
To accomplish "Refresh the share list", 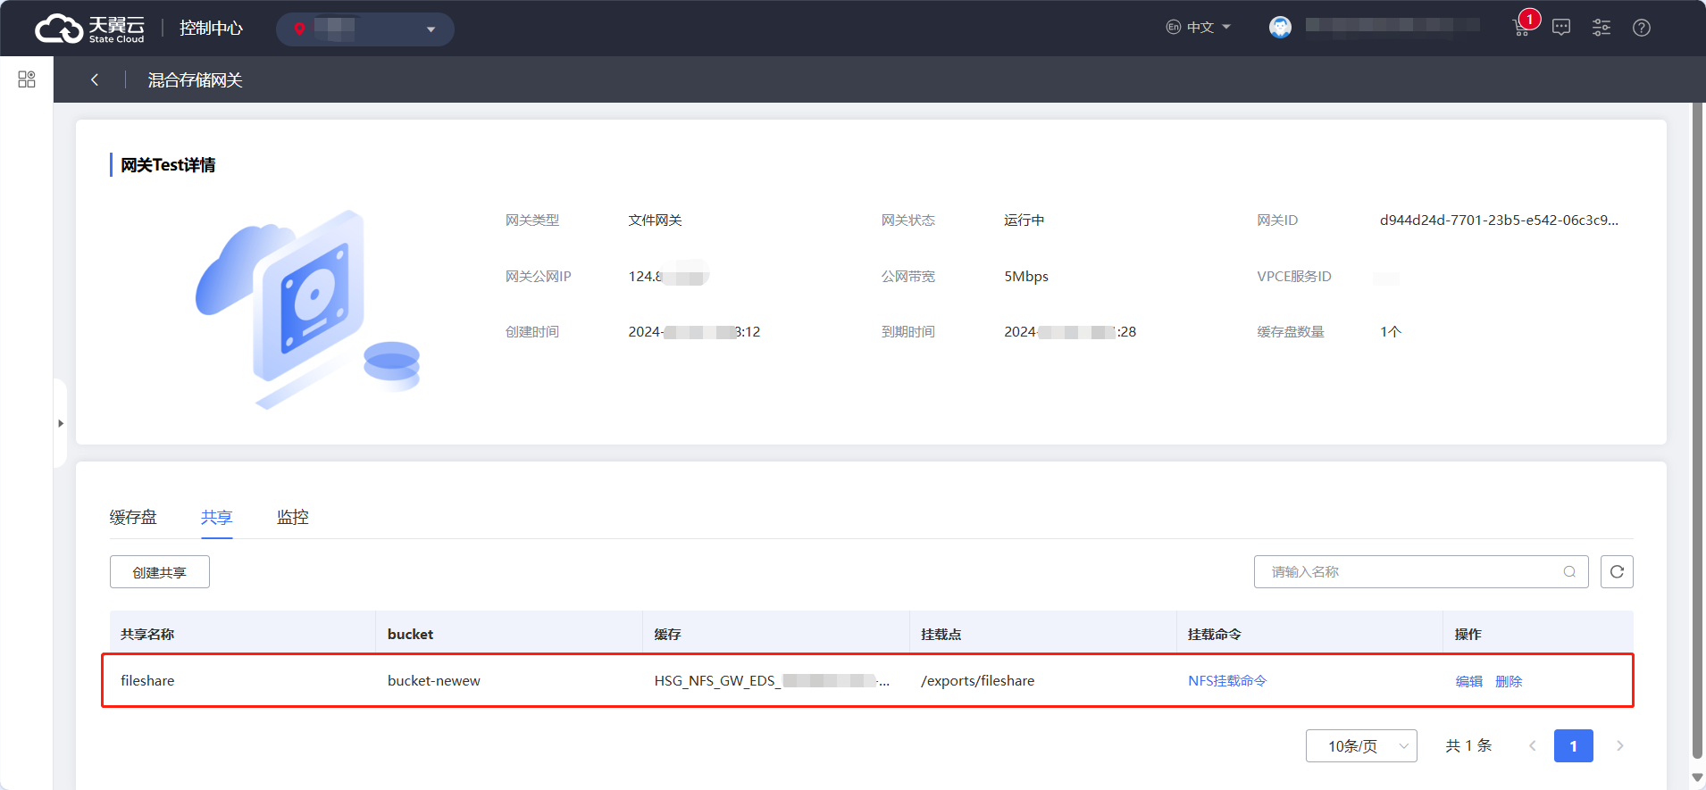I will [1617, 572].
